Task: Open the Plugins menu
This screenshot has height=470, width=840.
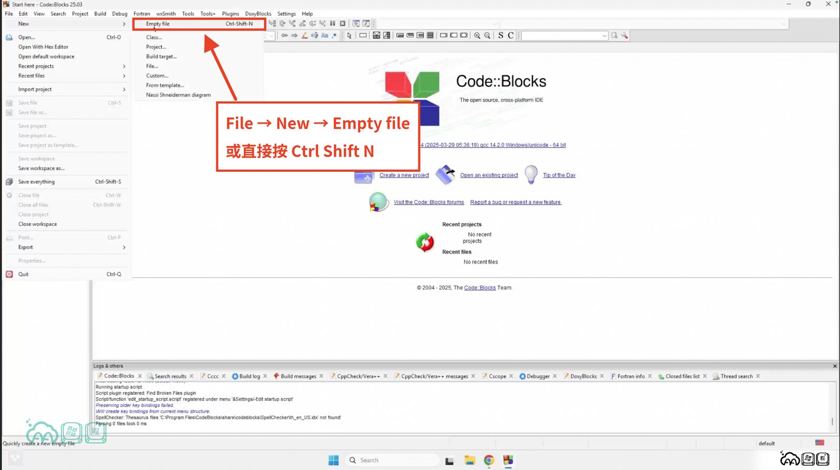Action: (x=230, y=14)
